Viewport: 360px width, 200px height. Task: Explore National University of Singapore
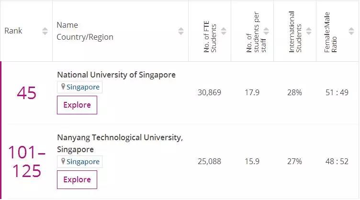[x=77, y=105]
